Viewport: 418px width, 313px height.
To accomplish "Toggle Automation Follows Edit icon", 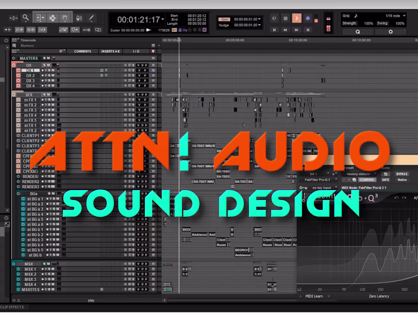I will [63, 30].
